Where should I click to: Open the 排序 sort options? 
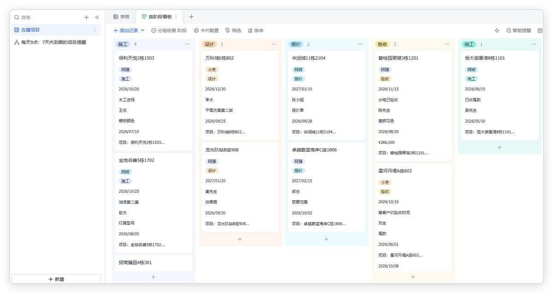tap(255, 30)
